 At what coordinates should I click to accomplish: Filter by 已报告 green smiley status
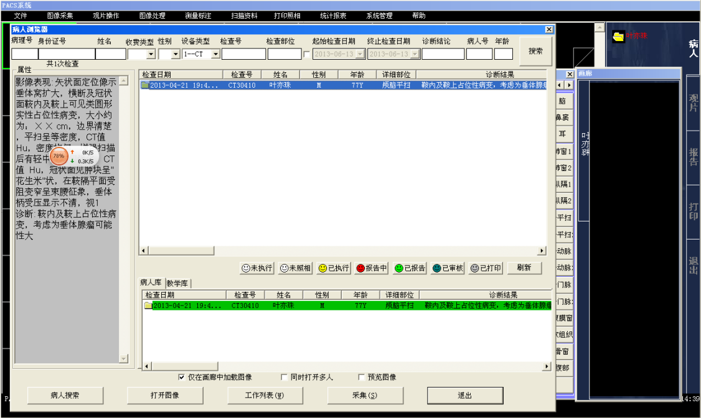tap(410, 268)
